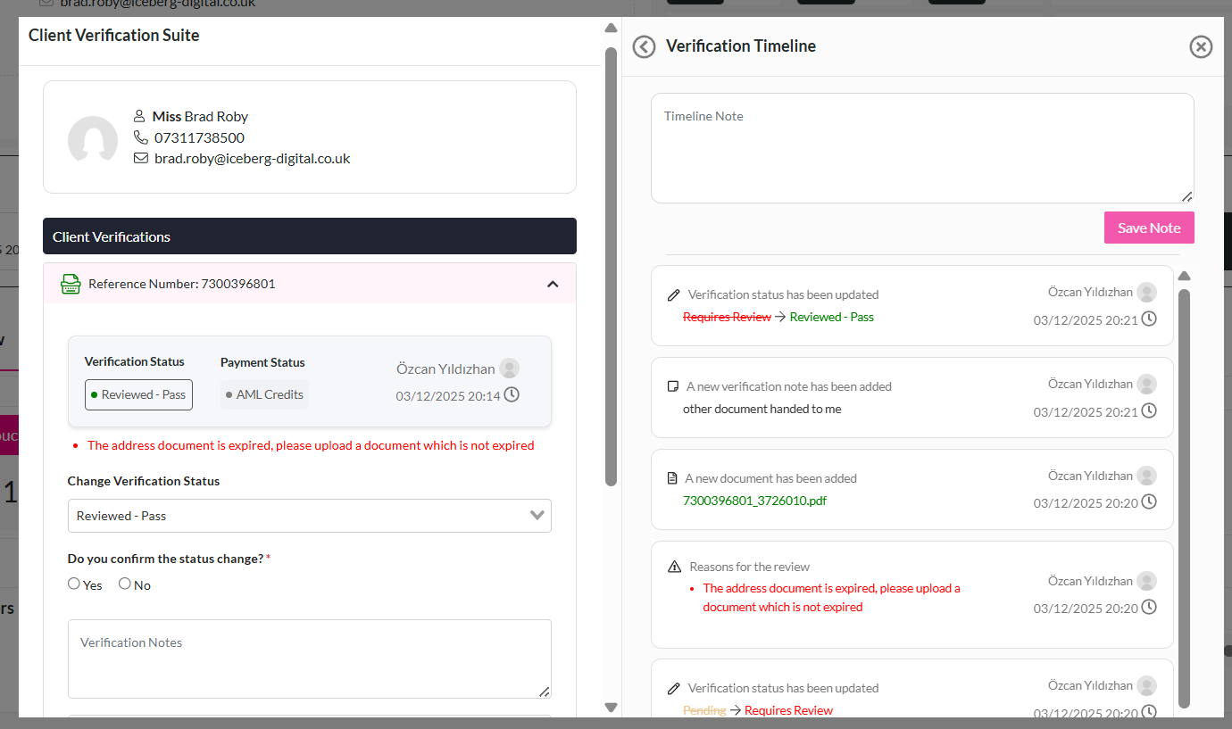Click the left panel scrollbar down arrow
This screenshot has width=1232, height=729.
611,707
